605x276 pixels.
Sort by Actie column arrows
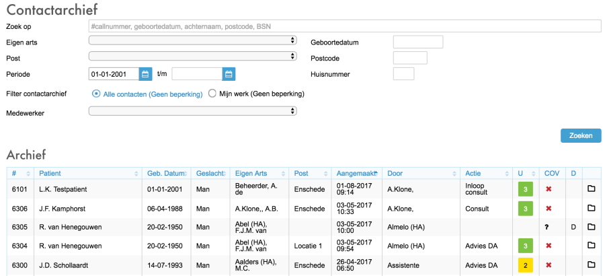tap(508, 174)
